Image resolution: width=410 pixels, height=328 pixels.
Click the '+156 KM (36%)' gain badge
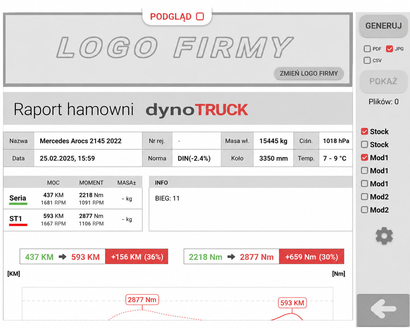pos(137,257)
